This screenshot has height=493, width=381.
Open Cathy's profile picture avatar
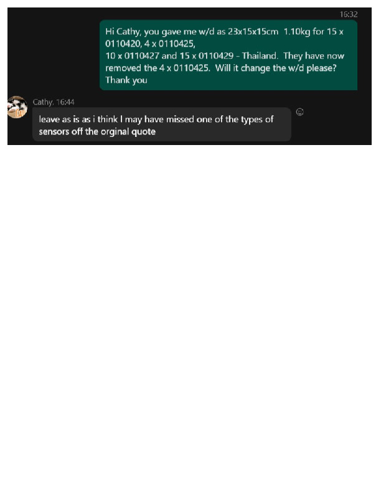point(17,107)
